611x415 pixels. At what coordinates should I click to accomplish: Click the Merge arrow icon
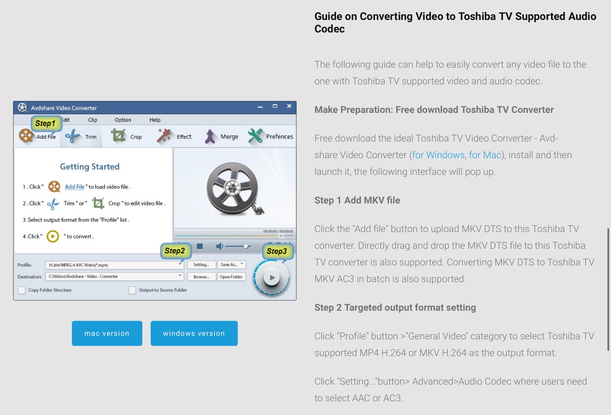(210, 136)
